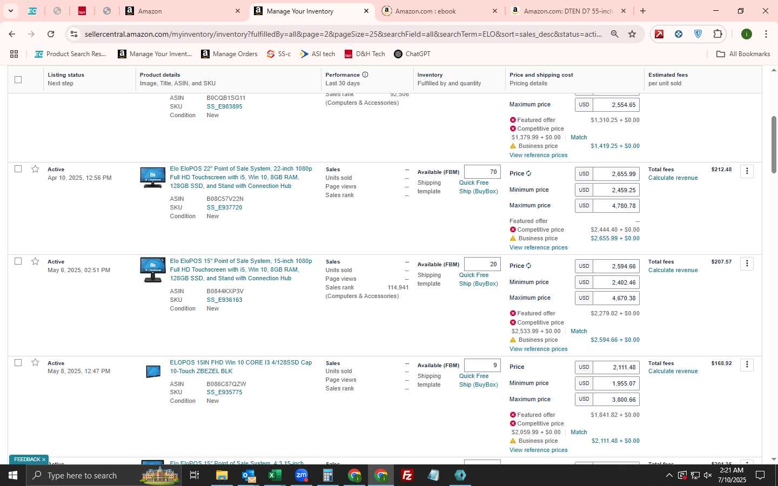Open File Explorer from the taskbar
This screenshot has width=778, height=486.
222,475
